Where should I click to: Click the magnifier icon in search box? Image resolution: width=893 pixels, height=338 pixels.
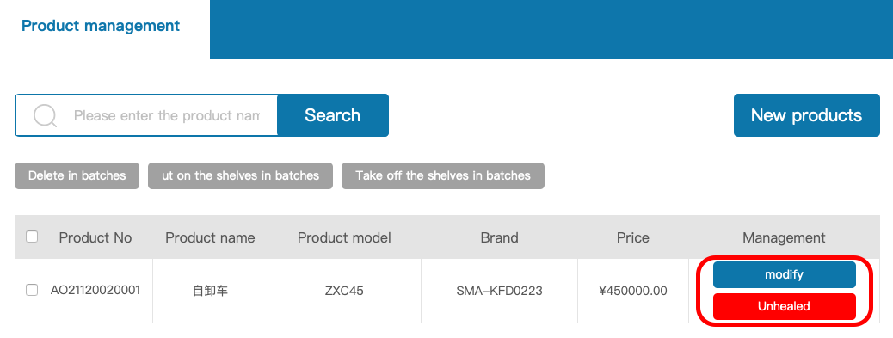[45, 115]
